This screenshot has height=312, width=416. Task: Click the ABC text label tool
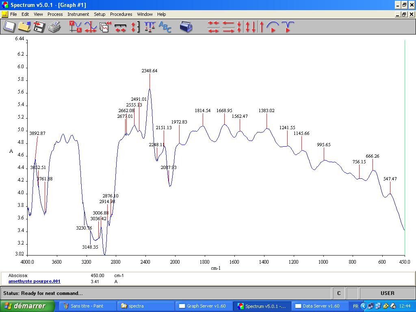pyautogui.click(x=165, y=27)
